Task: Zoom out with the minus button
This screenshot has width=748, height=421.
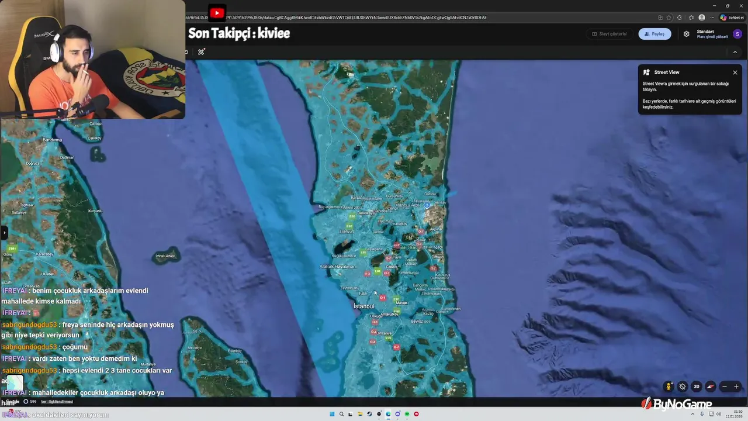Action: (725, 387)
